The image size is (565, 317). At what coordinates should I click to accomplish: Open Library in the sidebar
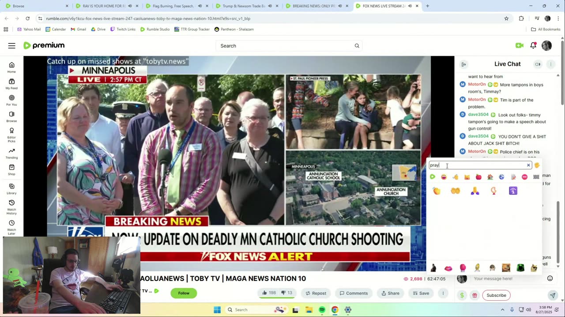pyautogui.click(x=11, y=189)
